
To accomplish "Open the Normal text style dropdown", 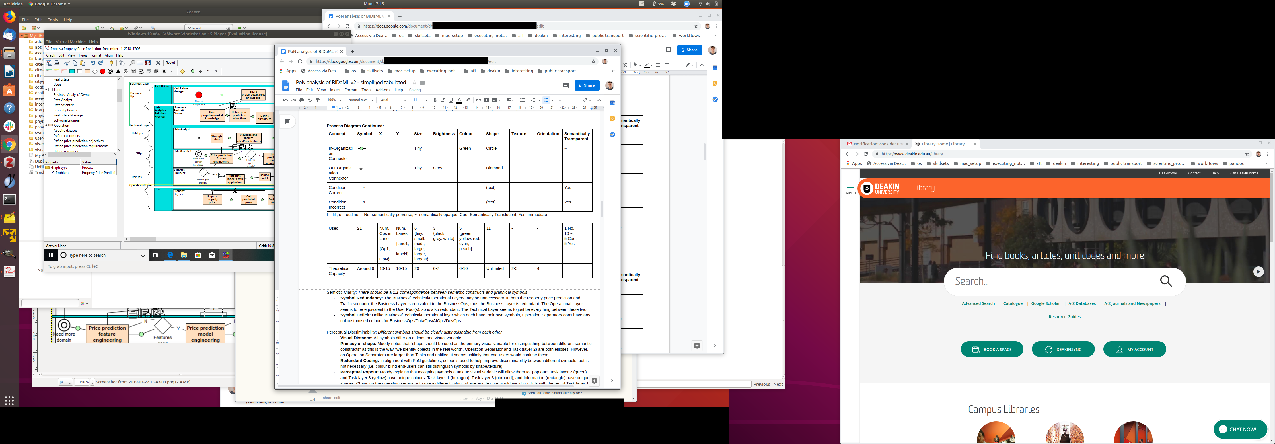I will pos(361,100).
